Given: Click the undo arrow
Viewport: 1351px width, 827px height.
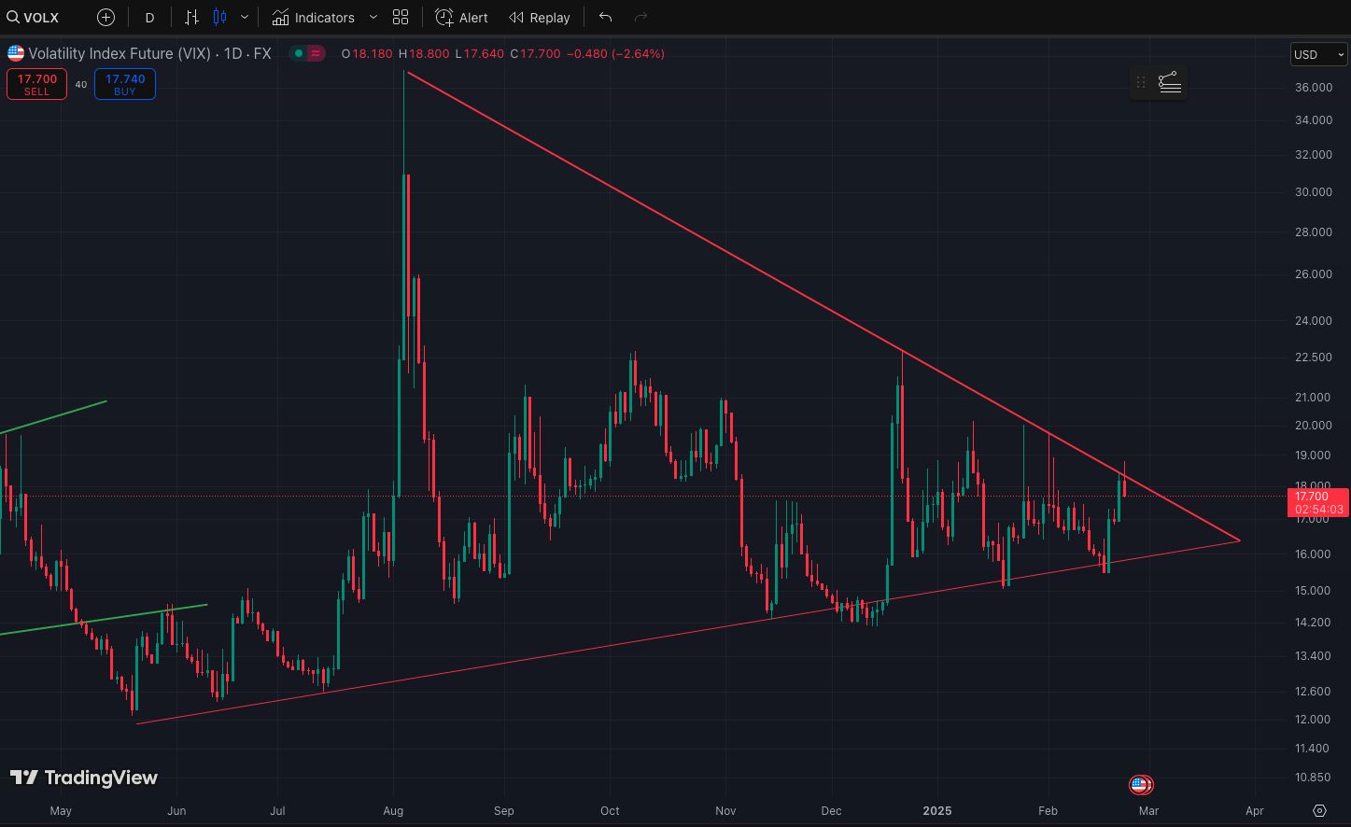Looking at the screenshot, I should click(606, 18).
